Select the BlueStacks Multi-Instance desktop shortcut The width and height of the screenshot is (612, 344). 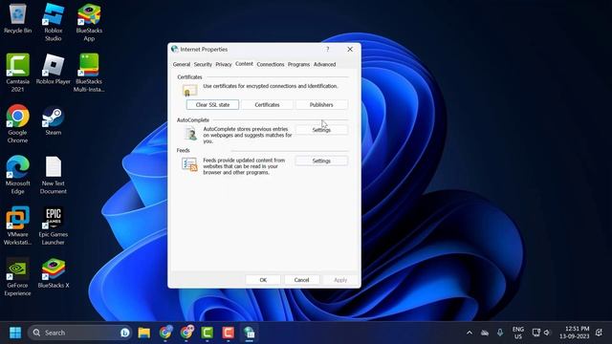click(x=89, y=73)
